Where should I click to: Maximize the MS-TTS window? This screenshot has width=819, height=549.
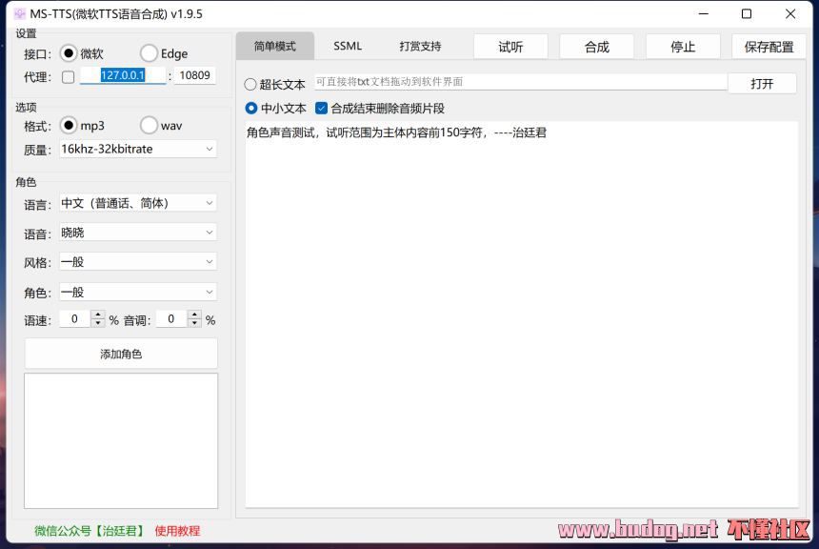coord(747,13)
